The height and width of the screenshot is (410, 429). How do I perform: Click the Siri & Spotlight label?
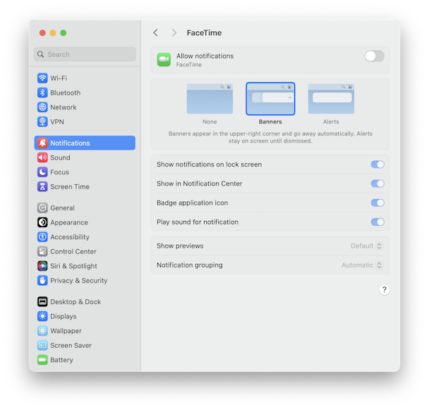click(x=73, y=266)
